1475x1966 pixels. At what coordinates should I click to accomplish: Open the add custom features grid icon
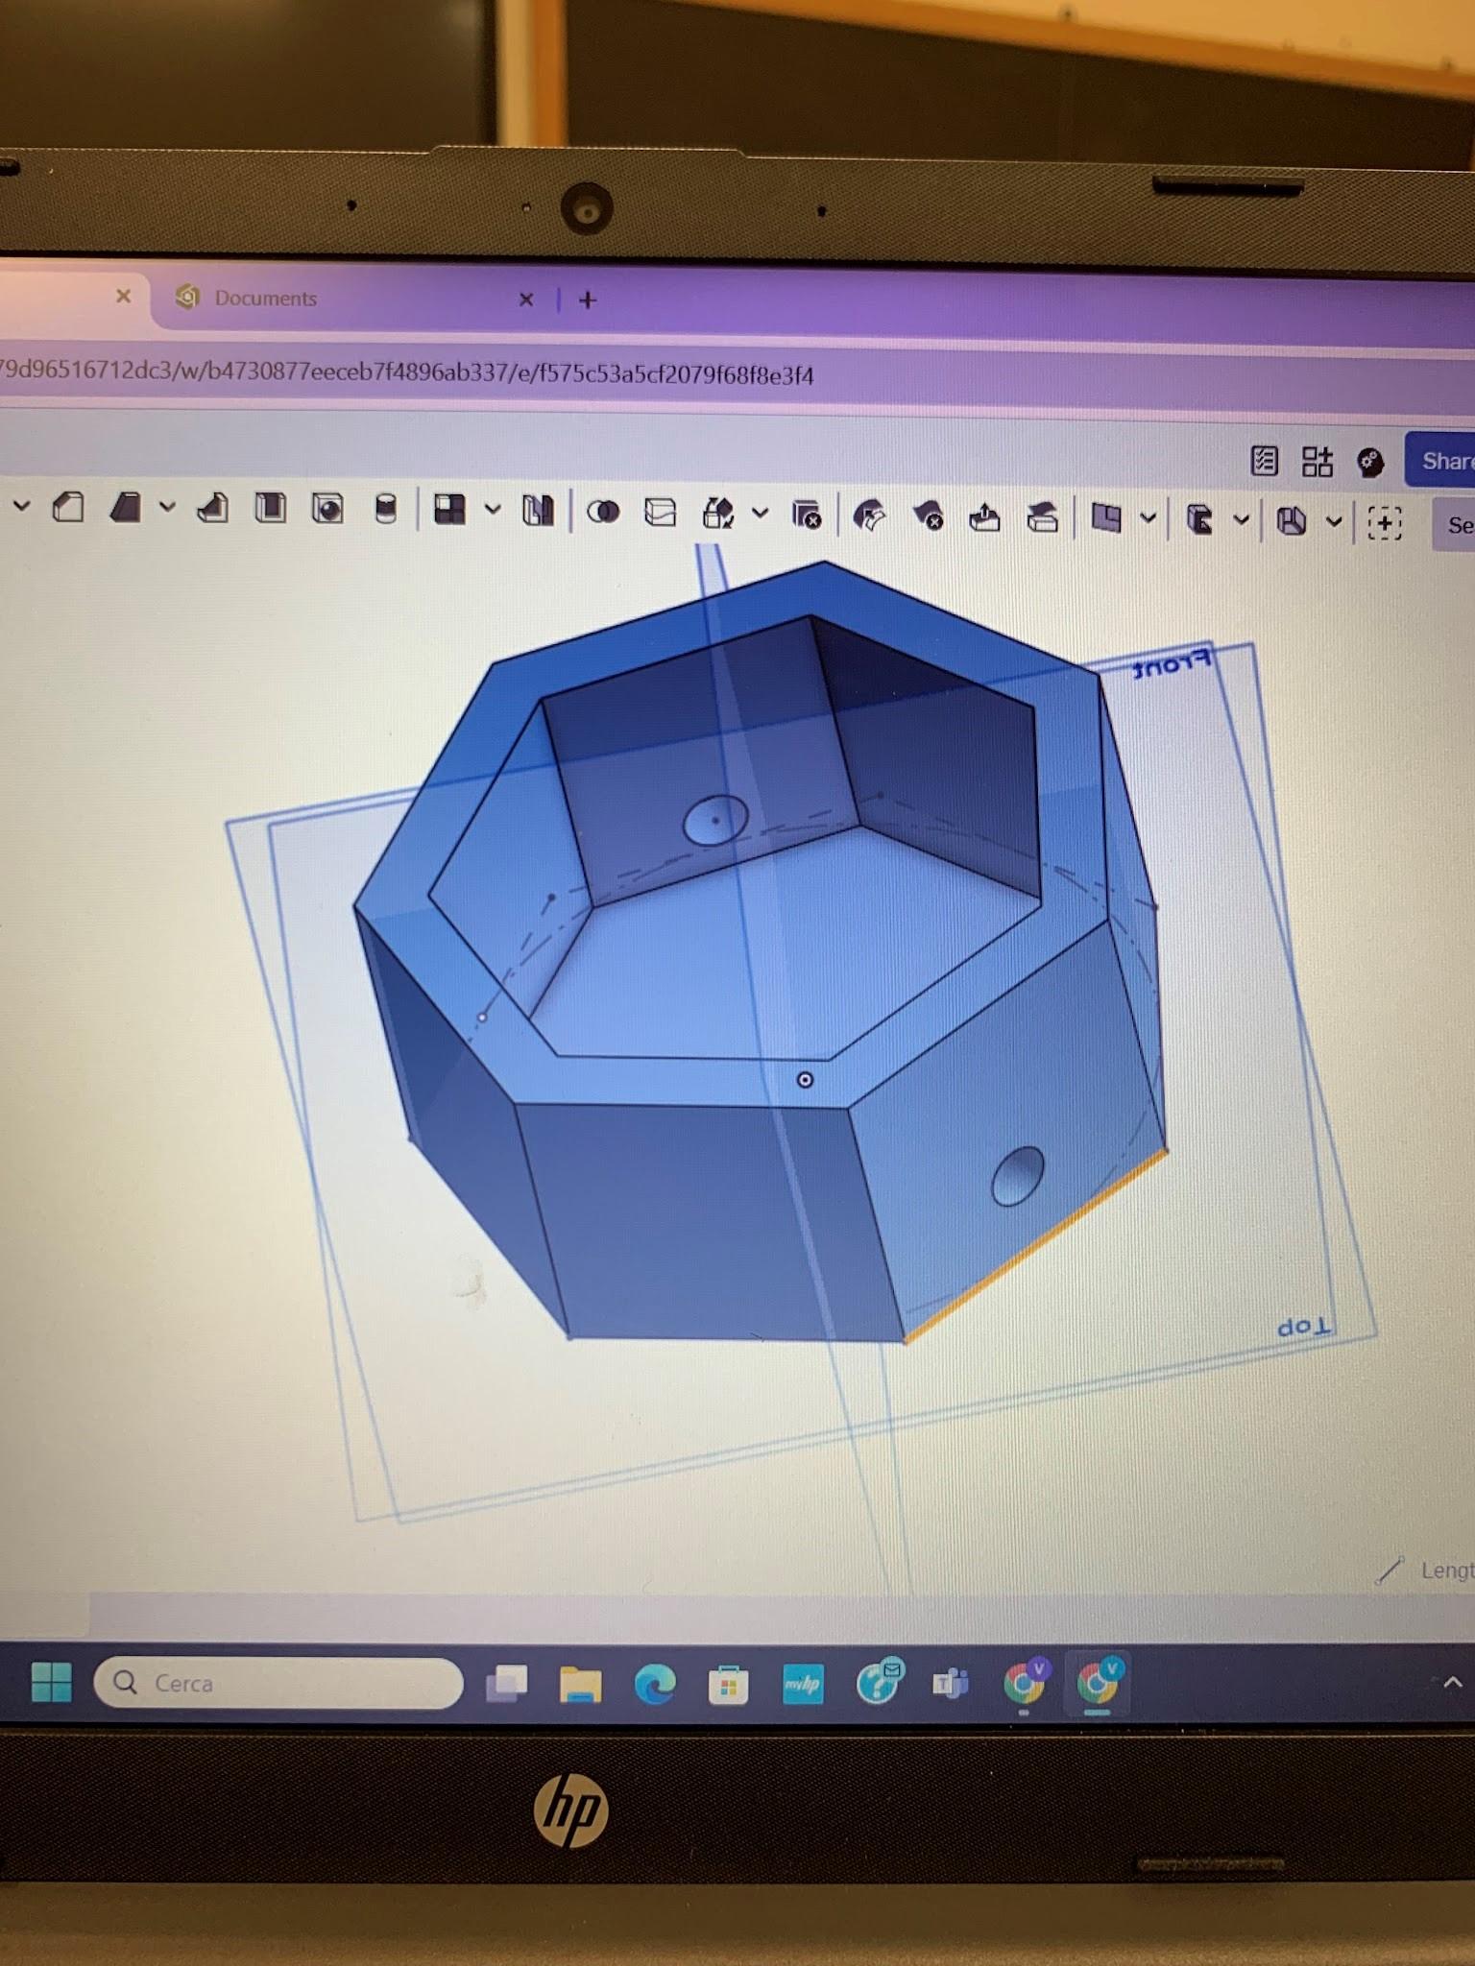[x=1318, y=463]
